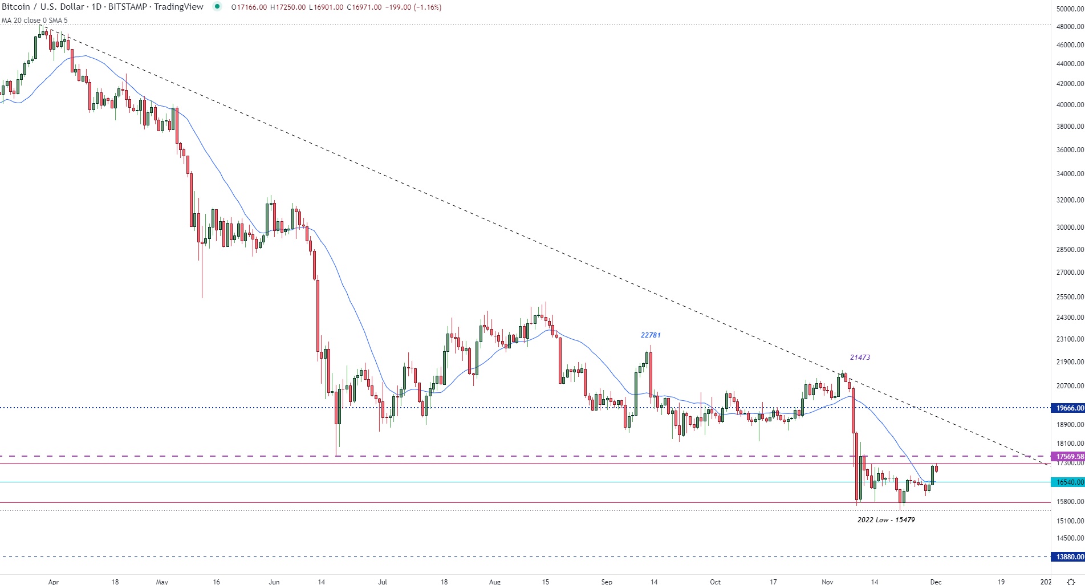
Task: Click the green market status dot
Action: click(217, 7)
